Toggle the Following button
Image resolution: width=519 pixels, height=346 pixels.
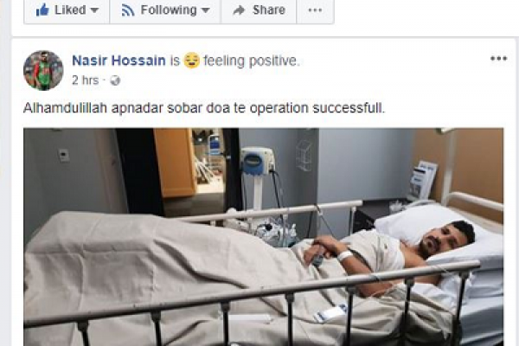[x=165, y=11]
